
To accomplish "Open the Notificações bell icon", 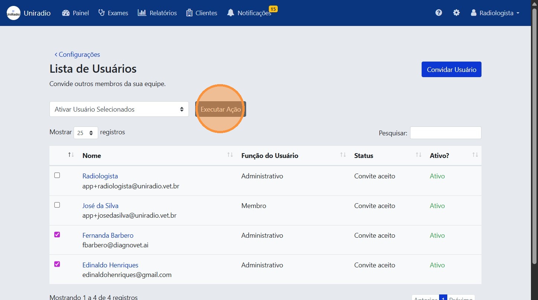I will pos(231,13).
